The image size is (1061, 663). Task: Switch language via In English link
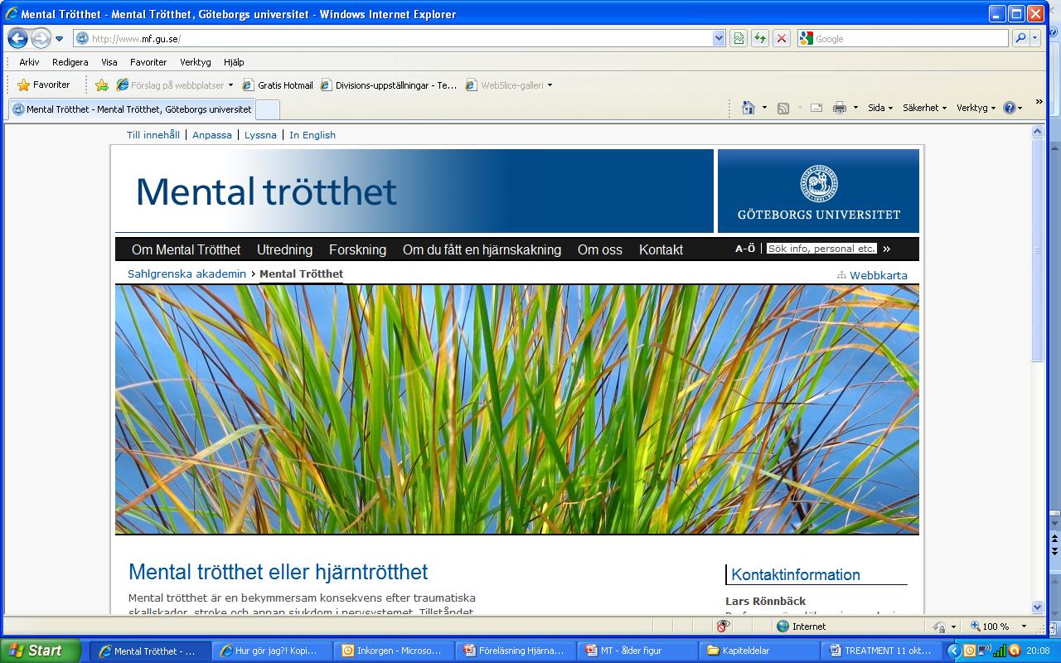coord(312,135)
